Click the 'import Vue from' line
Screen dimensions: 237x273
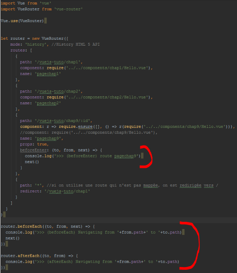pos(26,3)
